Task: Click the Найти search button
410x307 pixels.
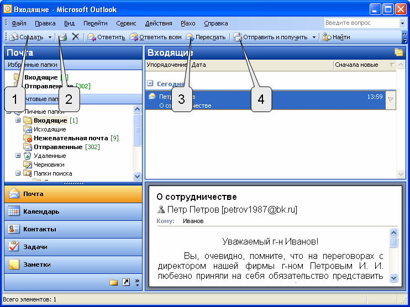Action: point(337,37)
